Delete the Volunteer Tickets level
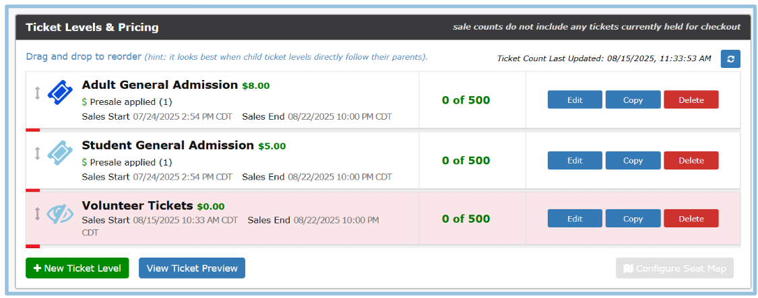Image resolution: width=758 pixels, height=298 pixels. [x=691, y=219]
